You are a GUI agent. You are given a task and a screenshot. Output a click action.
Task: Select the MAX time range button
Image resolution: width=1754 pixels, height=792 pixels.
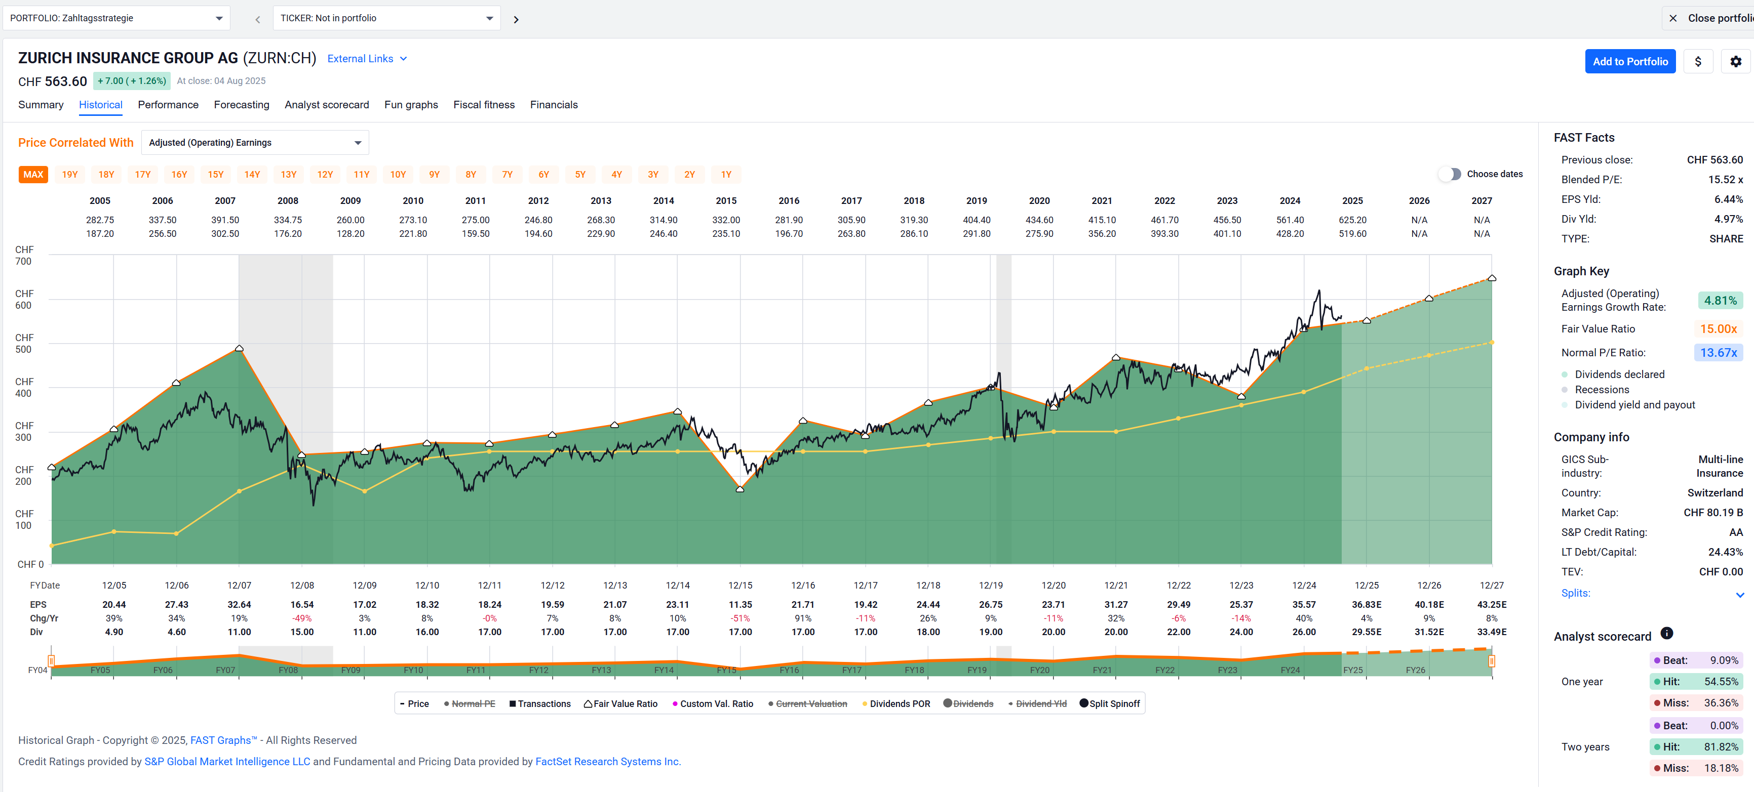[x=33, y=175]
